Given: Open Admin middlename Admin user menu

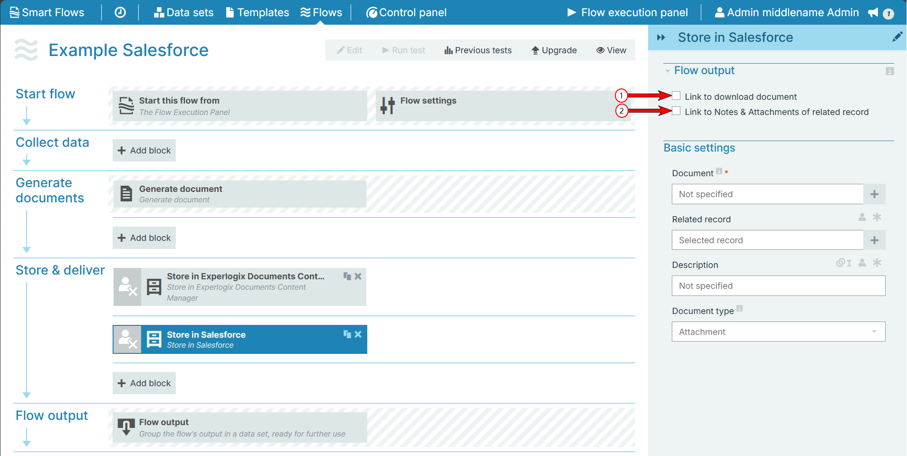Looking at the screenshot, I should point(787,12).
